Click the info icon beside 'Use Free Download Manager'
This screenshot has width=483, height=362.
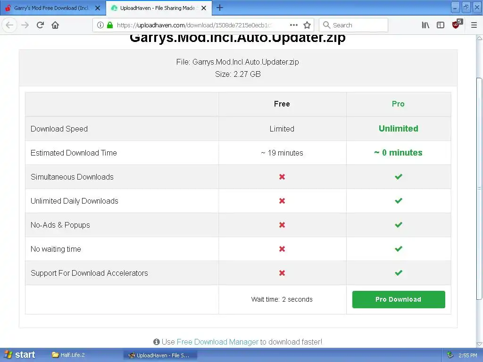click(157, 342)
